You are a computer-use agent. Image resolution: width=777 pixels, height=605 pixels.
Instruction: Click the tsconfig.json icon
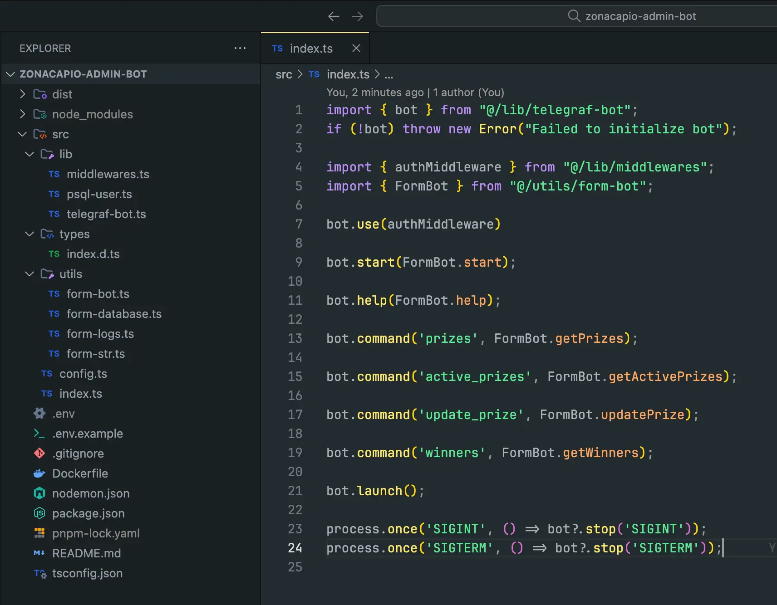coord(40,574)
